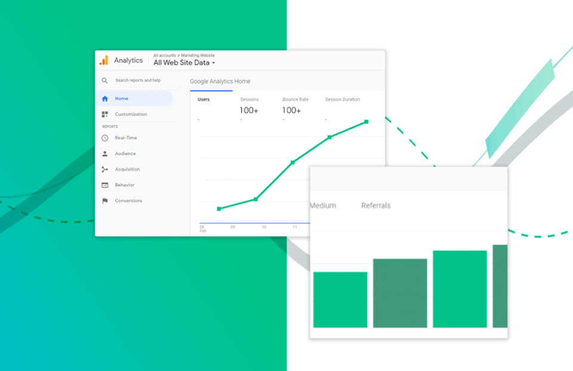573x371 pixels.
Task: Click the Referrals tab label
Action: click(376, 206)
